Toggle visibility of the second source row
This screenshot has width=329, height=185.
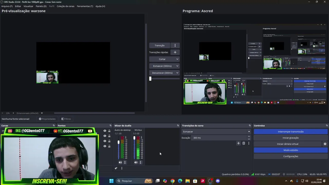[105, 136]
